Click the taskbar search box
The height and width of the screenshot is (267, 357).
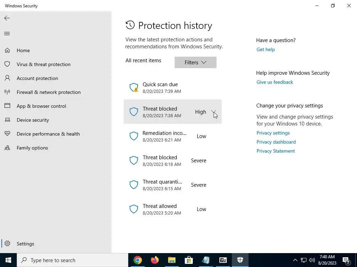[x=73, y=260]
